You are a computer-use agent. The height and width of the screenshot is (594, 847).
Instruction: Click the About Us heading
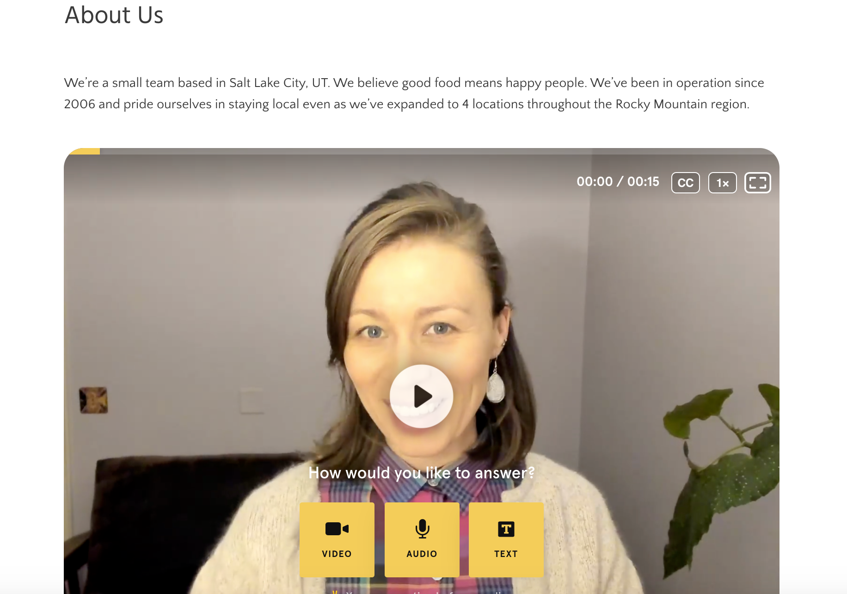tap(114, 15)
